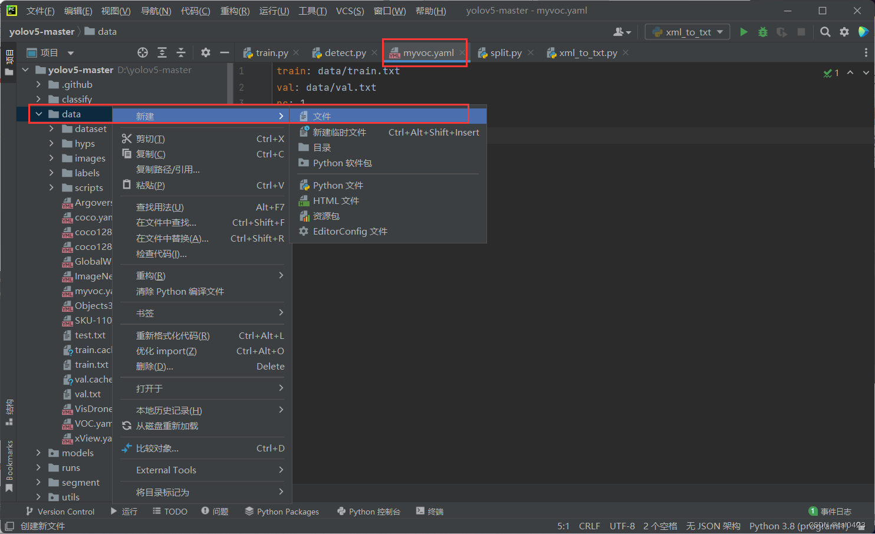The height and width of the screenshot is (534, 875).
Task: Open the Terminal tool window
Action: click(429, 512)
